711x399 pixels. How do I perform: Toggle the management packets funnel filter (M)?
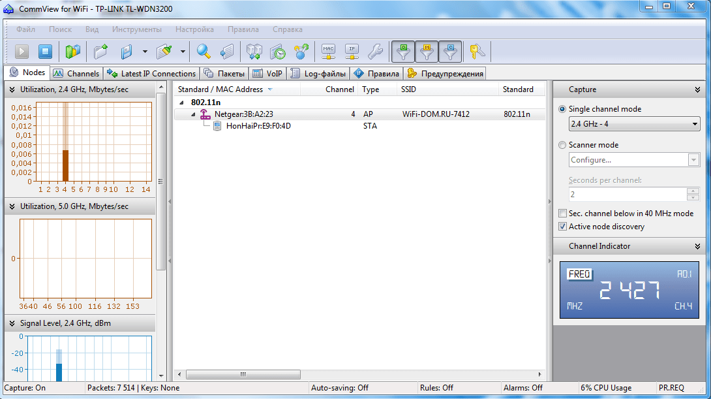(x=426, y=51)
